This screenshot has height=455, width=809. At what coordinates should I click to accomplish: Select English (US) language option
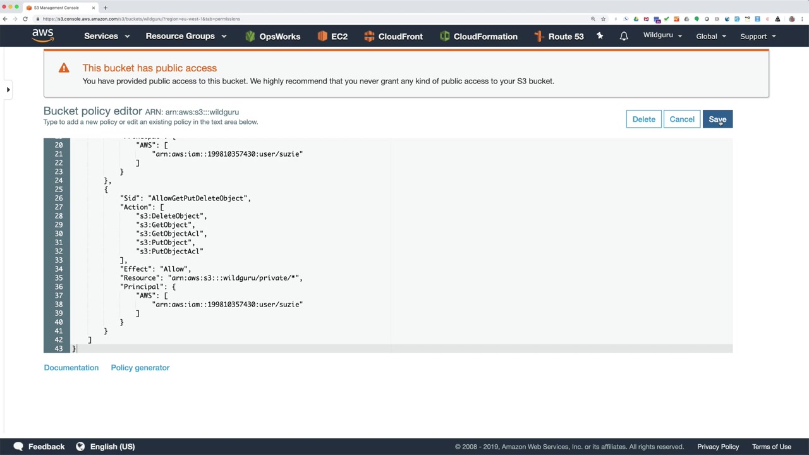point(113,447)
